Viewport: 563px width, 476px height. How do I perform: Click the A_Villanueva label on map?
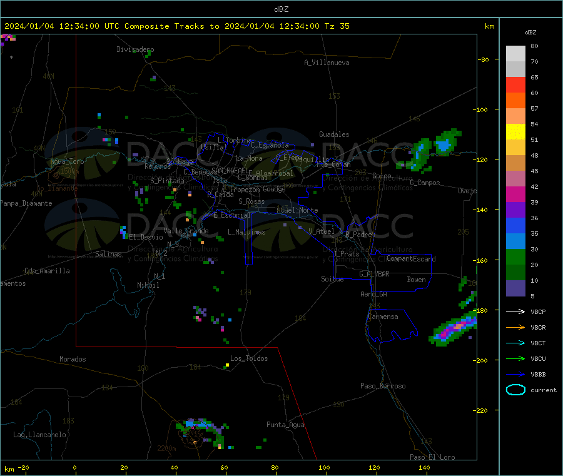327,63
